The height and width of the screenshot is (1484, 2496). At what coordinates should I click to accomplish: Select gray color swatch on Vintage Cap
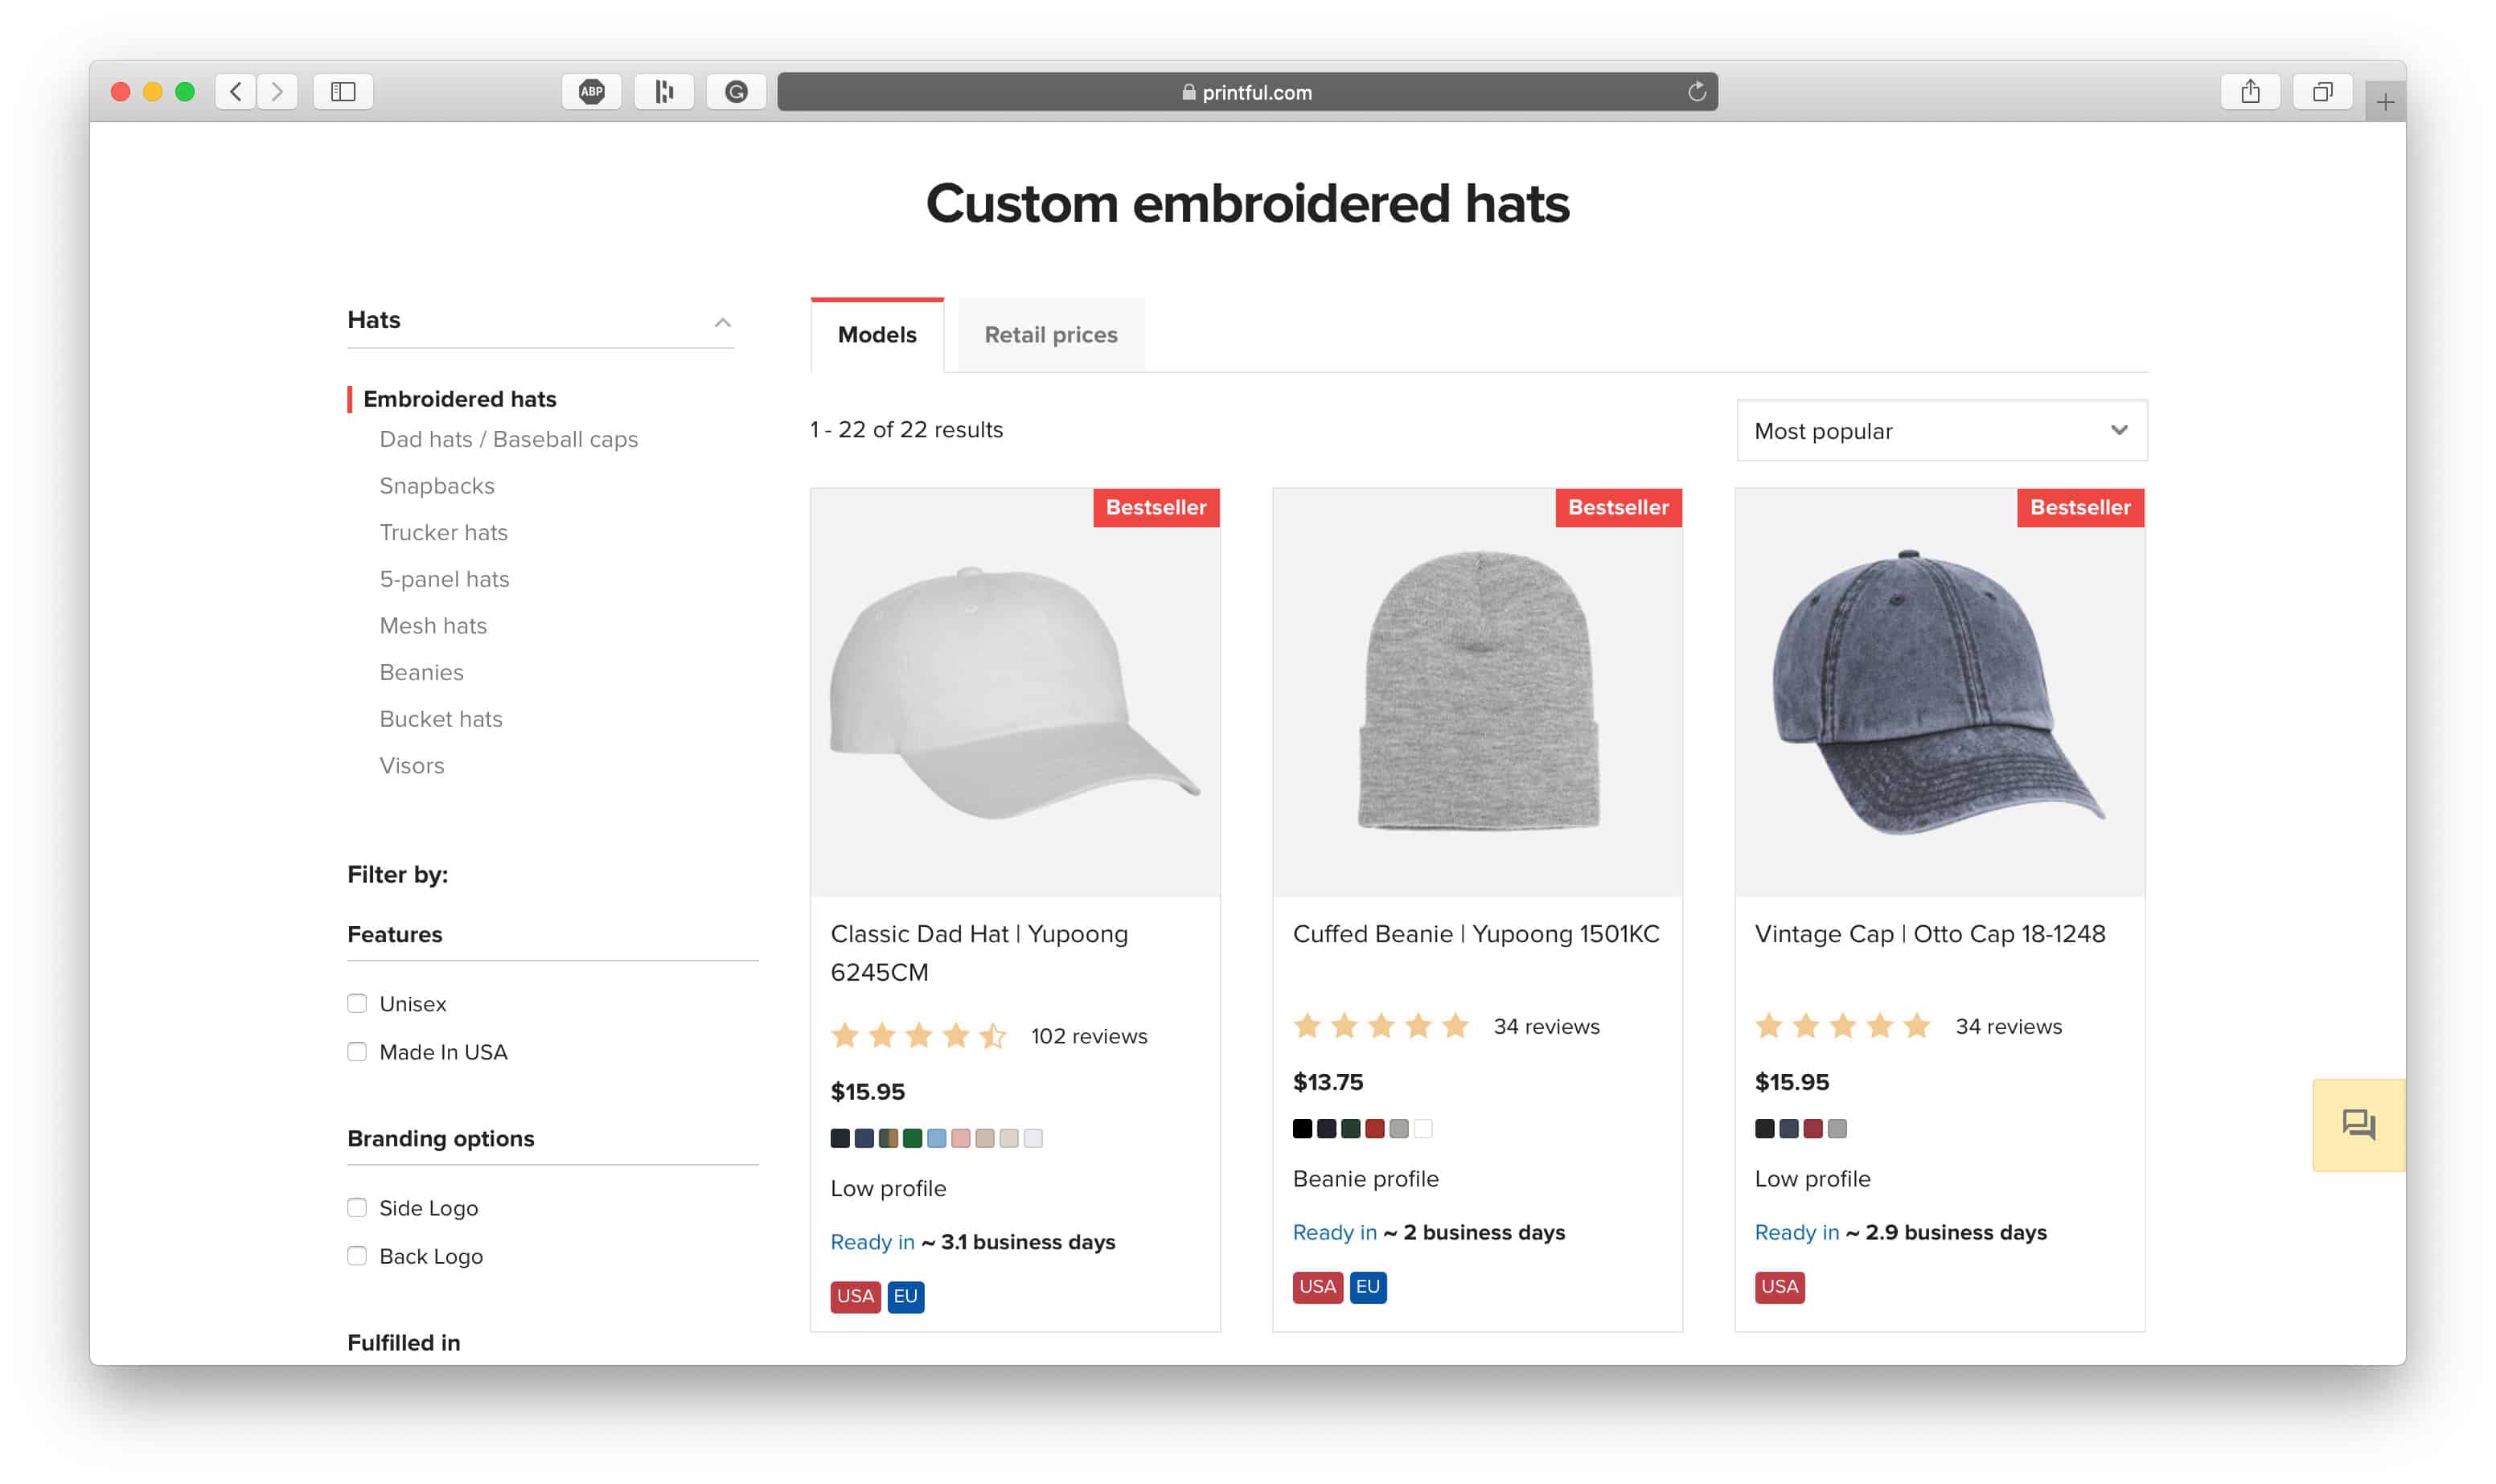pos(1837,1129)
